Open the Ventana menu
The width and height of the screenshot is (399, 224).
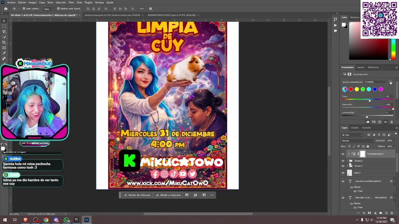click(x=99, y=2)
